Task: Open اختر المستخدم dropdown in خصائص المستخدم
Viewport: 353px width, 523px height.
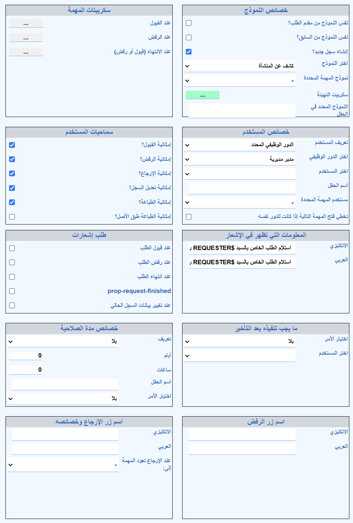Action: click(x=240, y=174)
